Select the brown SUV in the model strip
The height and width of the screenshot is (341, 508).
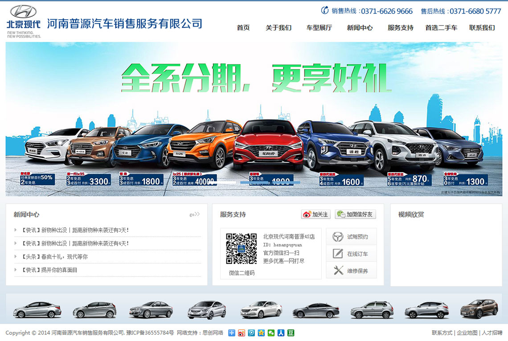(479, 309)
